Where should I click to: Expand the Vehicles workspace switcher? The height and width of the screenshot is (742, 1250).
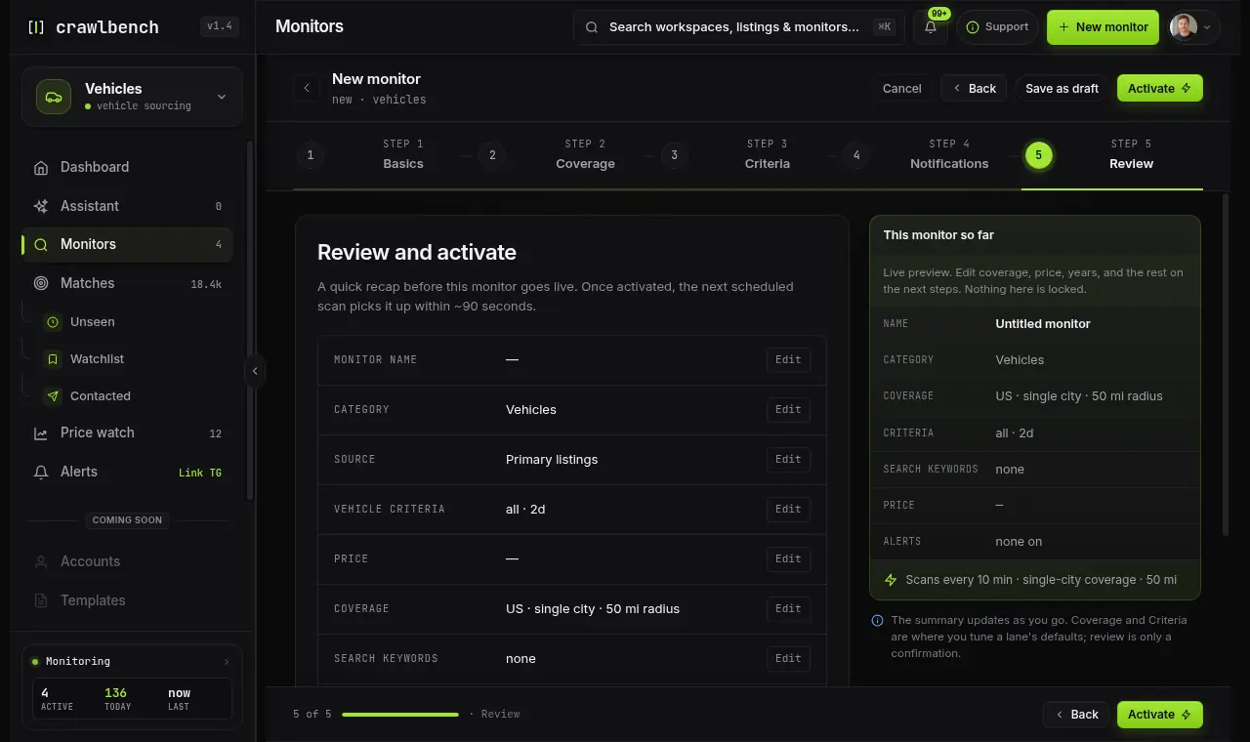[132, 97]
